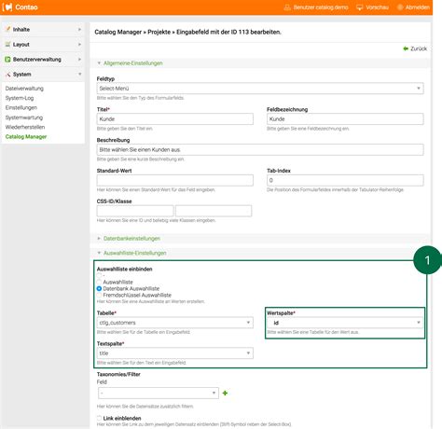Enable the Link einblenden checkbox
The width and height of the screenshot is (442, 429).
(99, 418)
